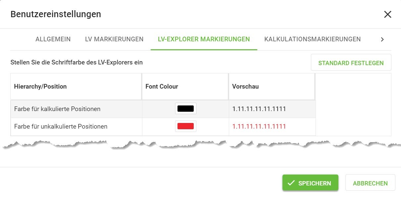Cancel with the ABBRECHEN button

(x=370, y=183)
